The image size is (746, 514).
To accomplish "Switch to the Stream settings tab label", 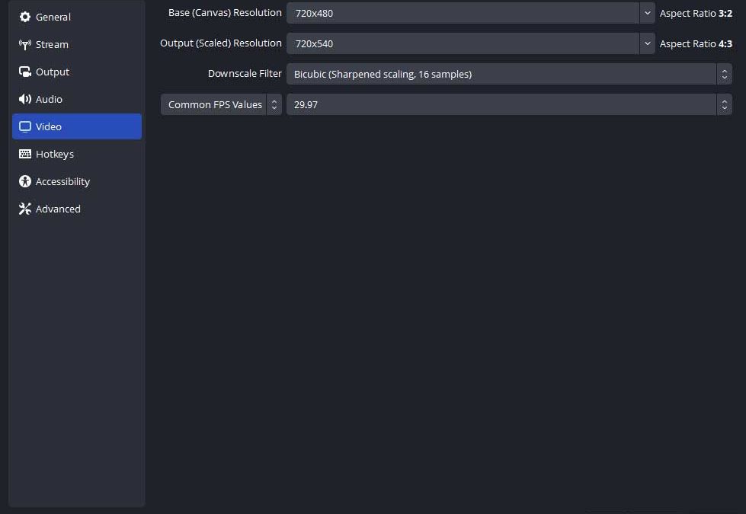I will click(52, 44).
